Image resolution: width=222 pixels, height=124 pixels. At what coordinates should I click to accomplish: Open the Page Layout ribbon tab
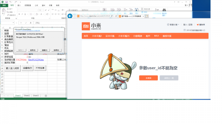[x=28, y=6]
